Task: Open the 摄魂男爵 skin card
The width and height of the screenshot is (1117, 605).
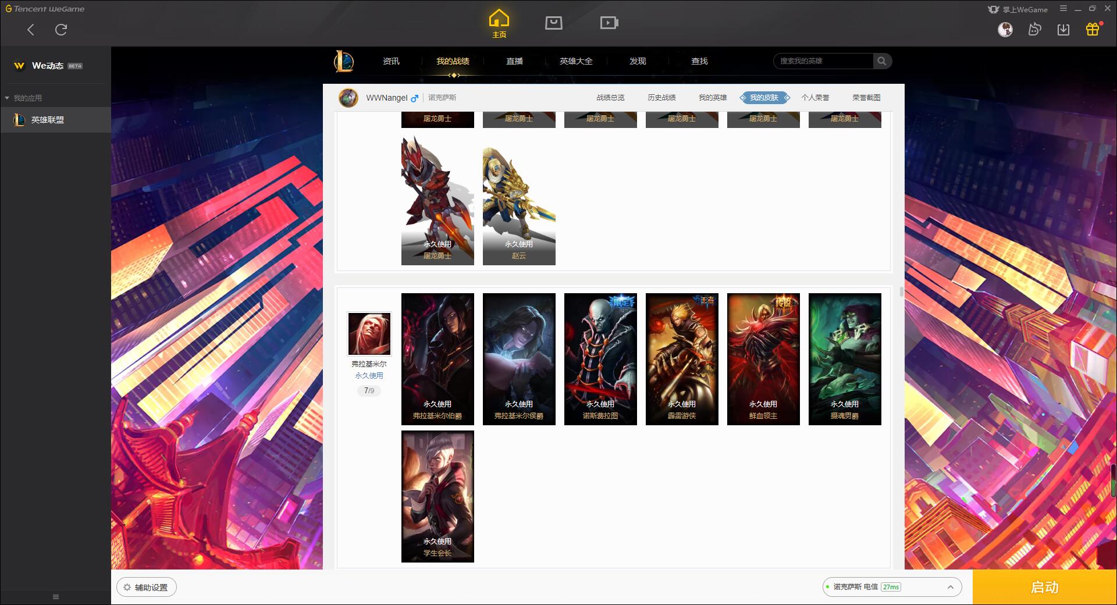Action: (x=845, y=359)
